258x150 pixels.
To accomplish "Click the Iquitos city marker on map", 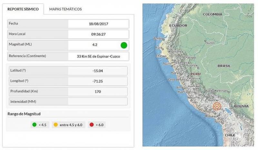I will 205,41.
